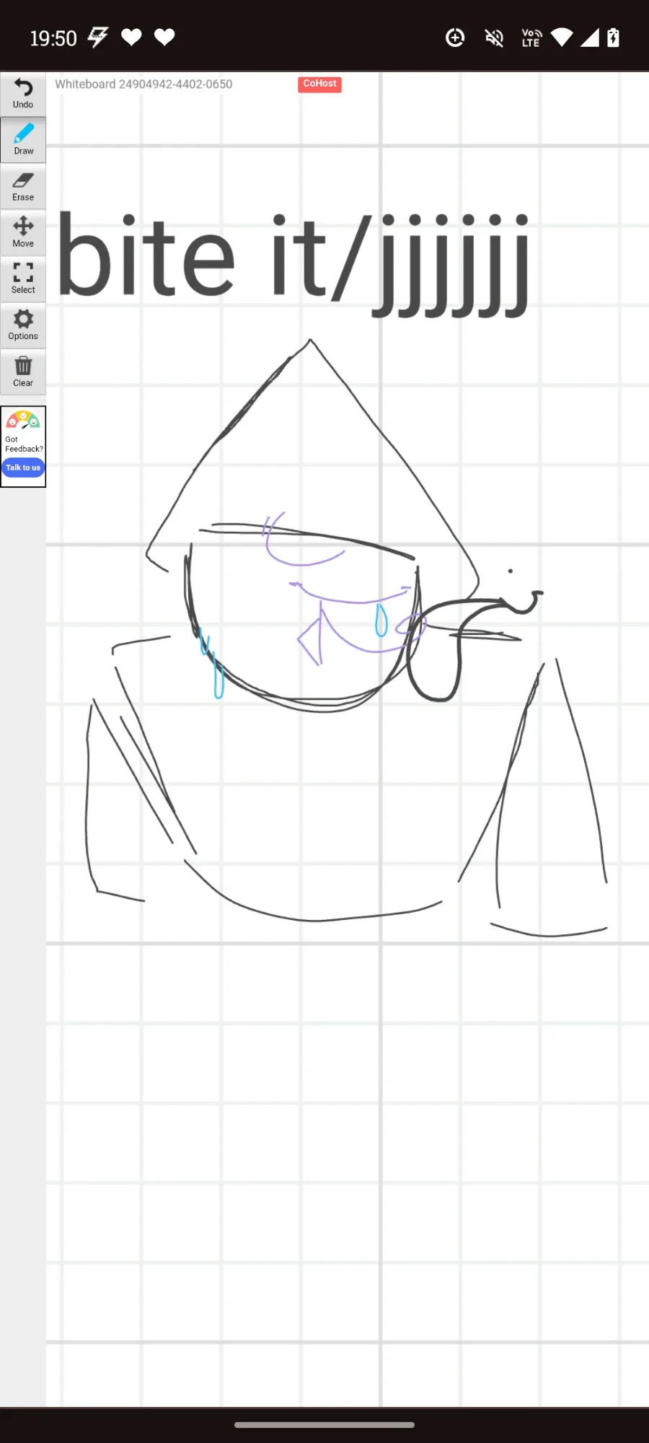Viewport: 649px width, 1443px height.
Task: Tap the second heart notification icon
Action: click(x=164, y=38)
